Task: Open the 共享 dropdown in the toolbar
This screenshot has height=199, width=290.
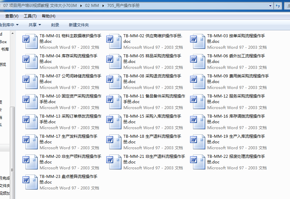Action: point(35,25)
